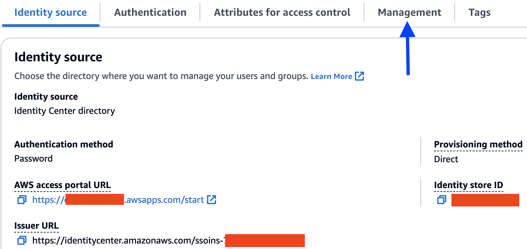Click the 'Choose the directory' description text
Image resolution: width=527 pixels, height=249 pixels.
pyautogui.click(x=161, y=76)
